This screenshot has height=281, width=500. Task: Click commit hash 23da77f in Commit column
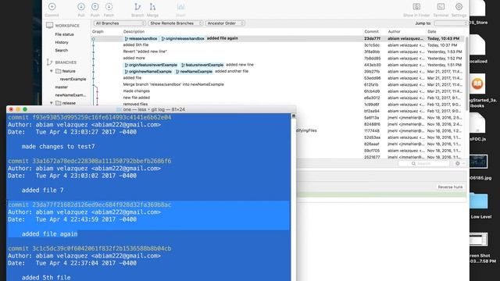click(372, 38)
